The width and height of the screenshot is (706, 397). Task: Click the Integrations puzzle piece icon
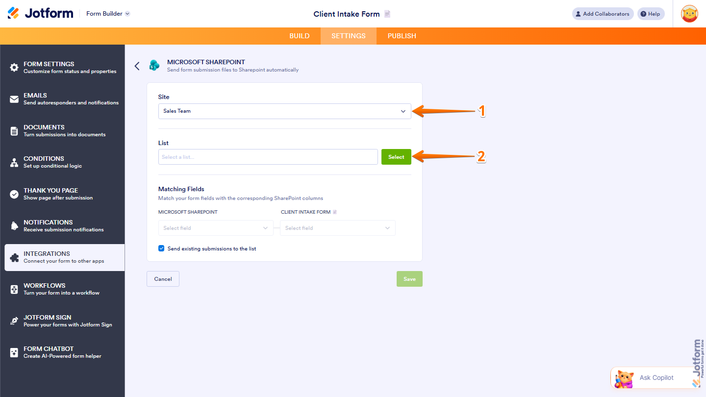(14, 257)
